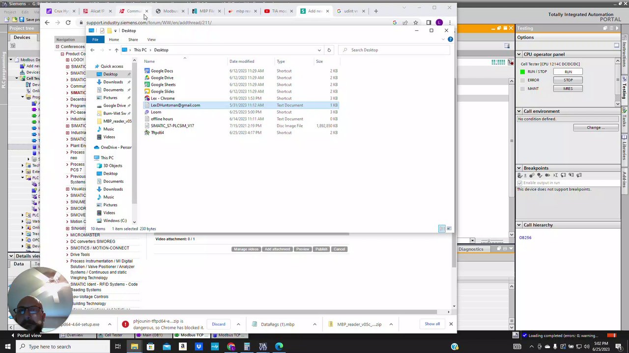This screenshot has width=629, height=353.
Task: Open Dropbox from the taskbar
Action: [199, 347]
